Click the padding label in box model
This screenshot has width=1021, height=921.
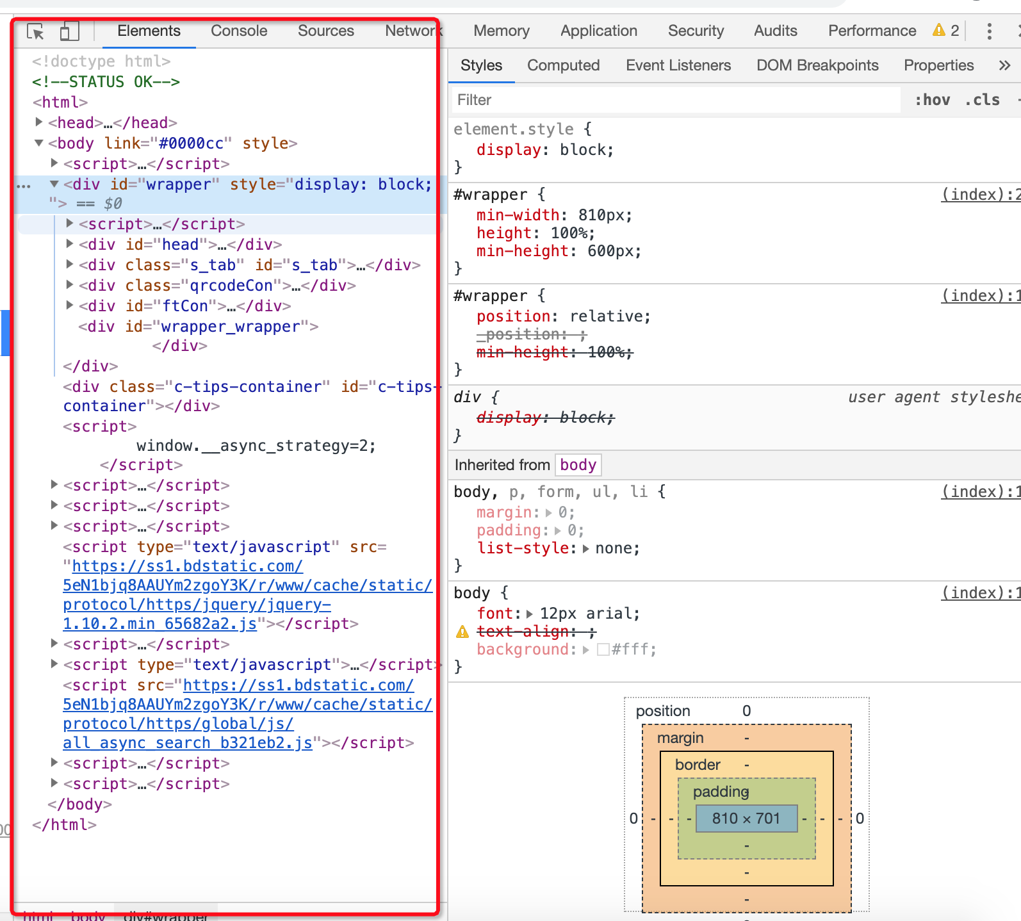[721, 792]
